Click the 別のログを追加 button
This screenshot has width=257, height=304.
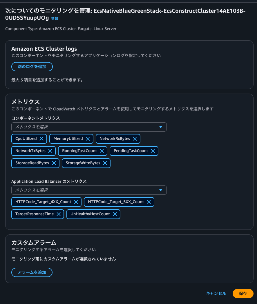click(32, 67)
